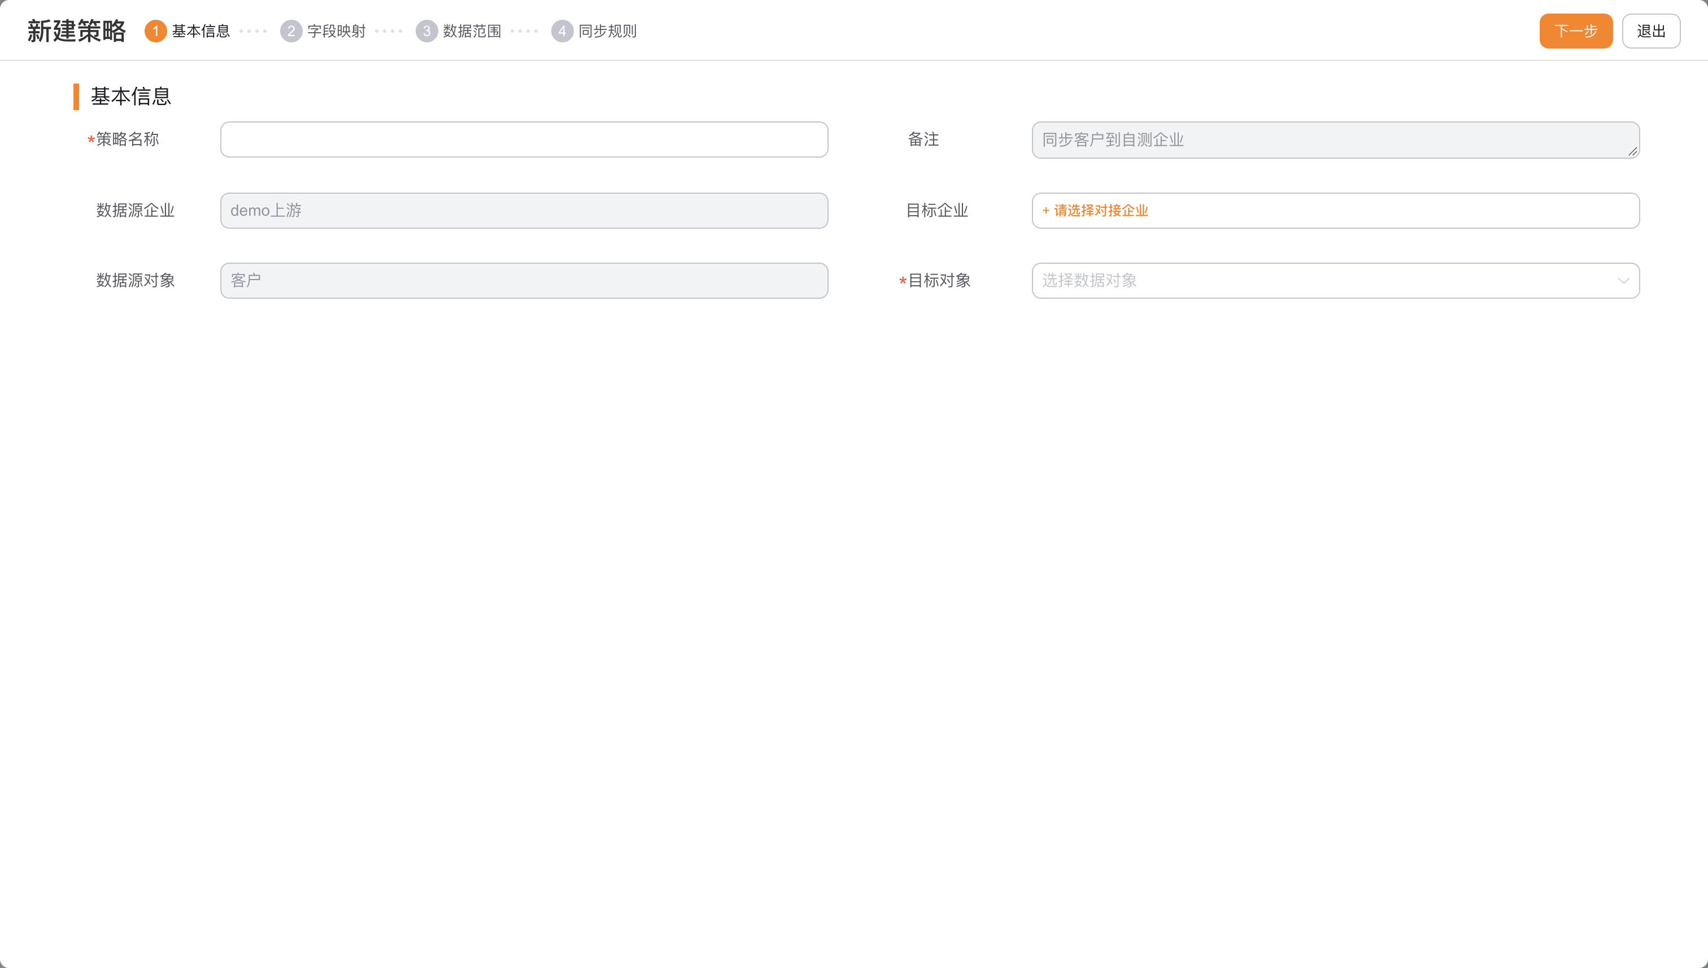Focus the 策略名称 input field
1708x968 pixels.
524,139
